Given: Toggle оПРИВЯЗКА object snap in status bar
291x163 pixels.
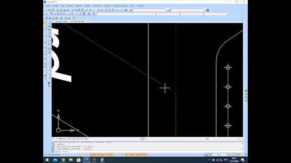Looking at the screenshot, I should [95, 155].
